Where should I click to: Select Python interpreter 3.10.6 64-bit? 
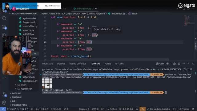[x=126, y=109]
